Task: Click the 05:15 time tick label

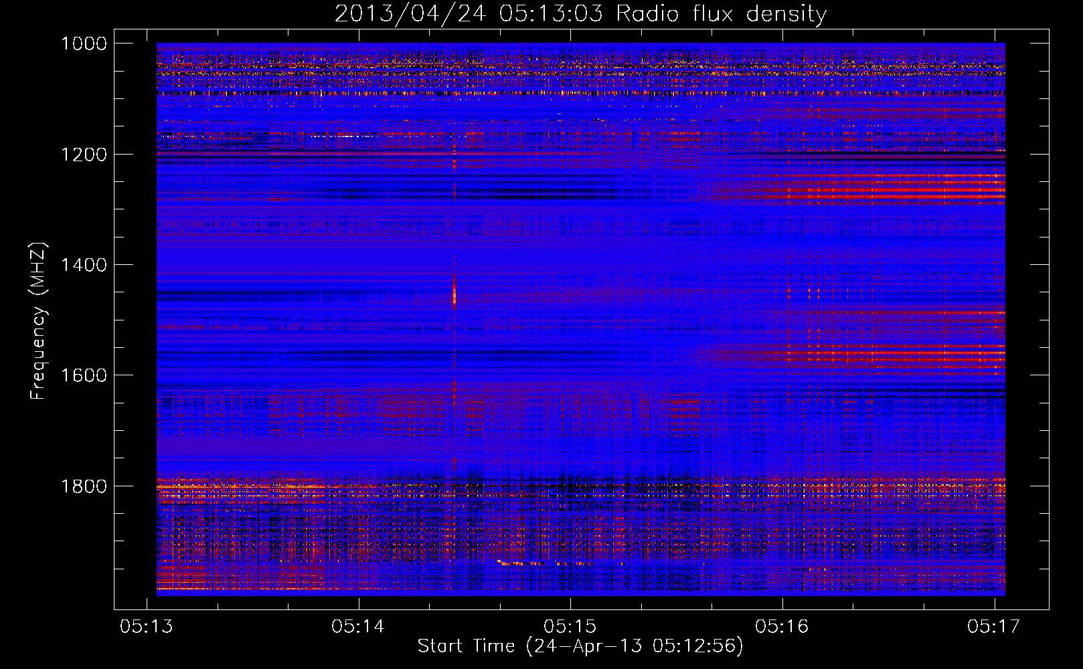Action: pos(570,626)
